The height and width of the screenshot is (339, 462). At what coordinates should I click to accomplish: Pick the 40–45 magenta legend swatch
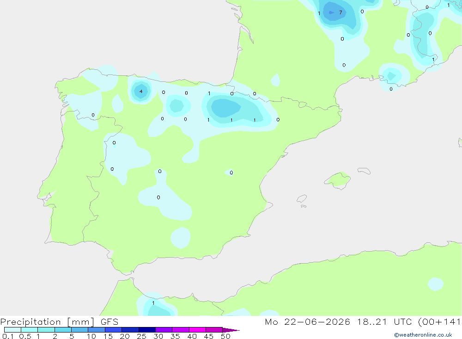(197, 330)
